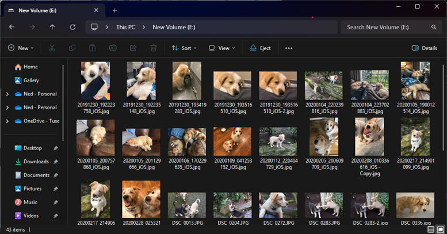Click the Copy icon in toolbar
This screenshot has width=447, height=234.
[x=72, y=48]
